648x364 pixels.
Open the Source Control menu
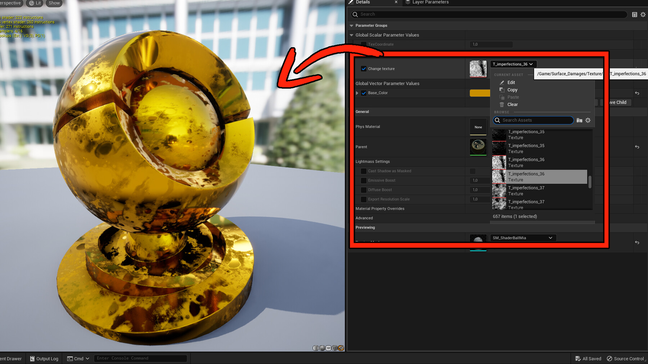[x=626, y=359]
